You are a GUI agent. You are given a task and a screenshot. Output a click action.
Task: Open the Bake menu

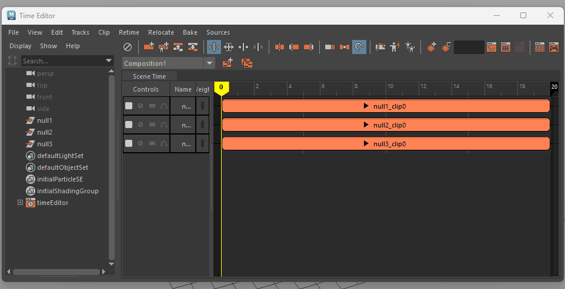[x=190, y=32]
